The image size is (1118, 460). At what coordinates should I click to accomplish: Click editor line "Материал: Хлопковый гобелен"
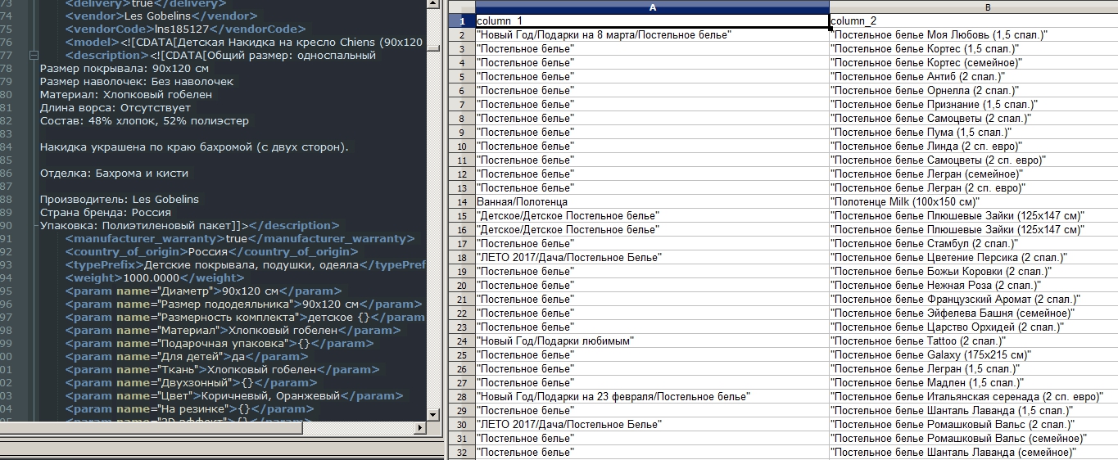tap(126, 95)
